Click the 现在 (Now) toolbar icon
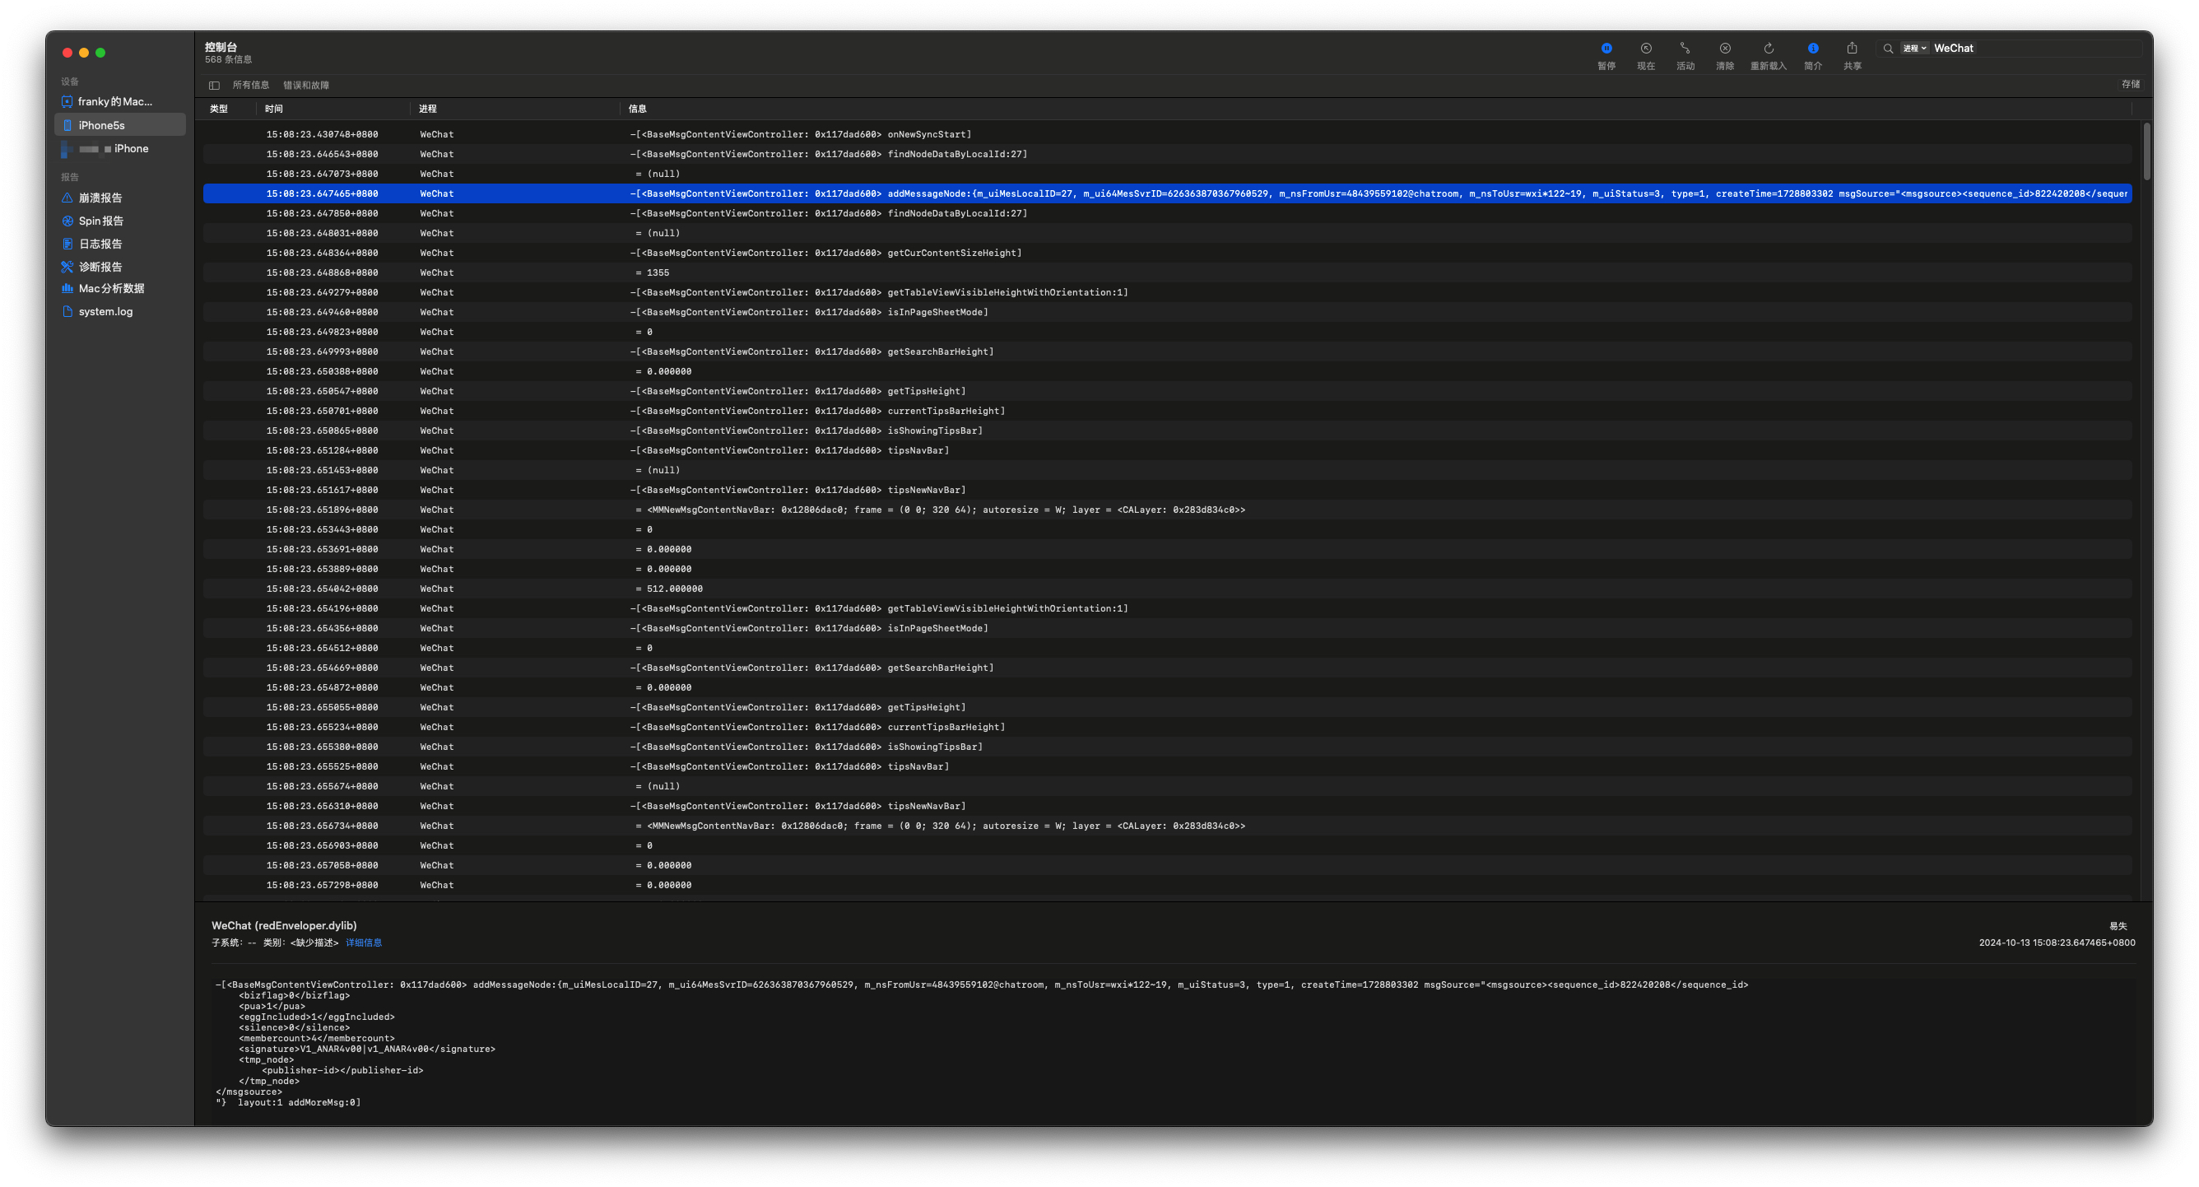2199x1187 pixels. pos(1645,49)
